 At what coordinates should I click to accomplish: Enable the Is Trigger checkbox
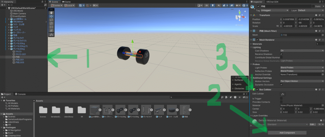(281, 99)
